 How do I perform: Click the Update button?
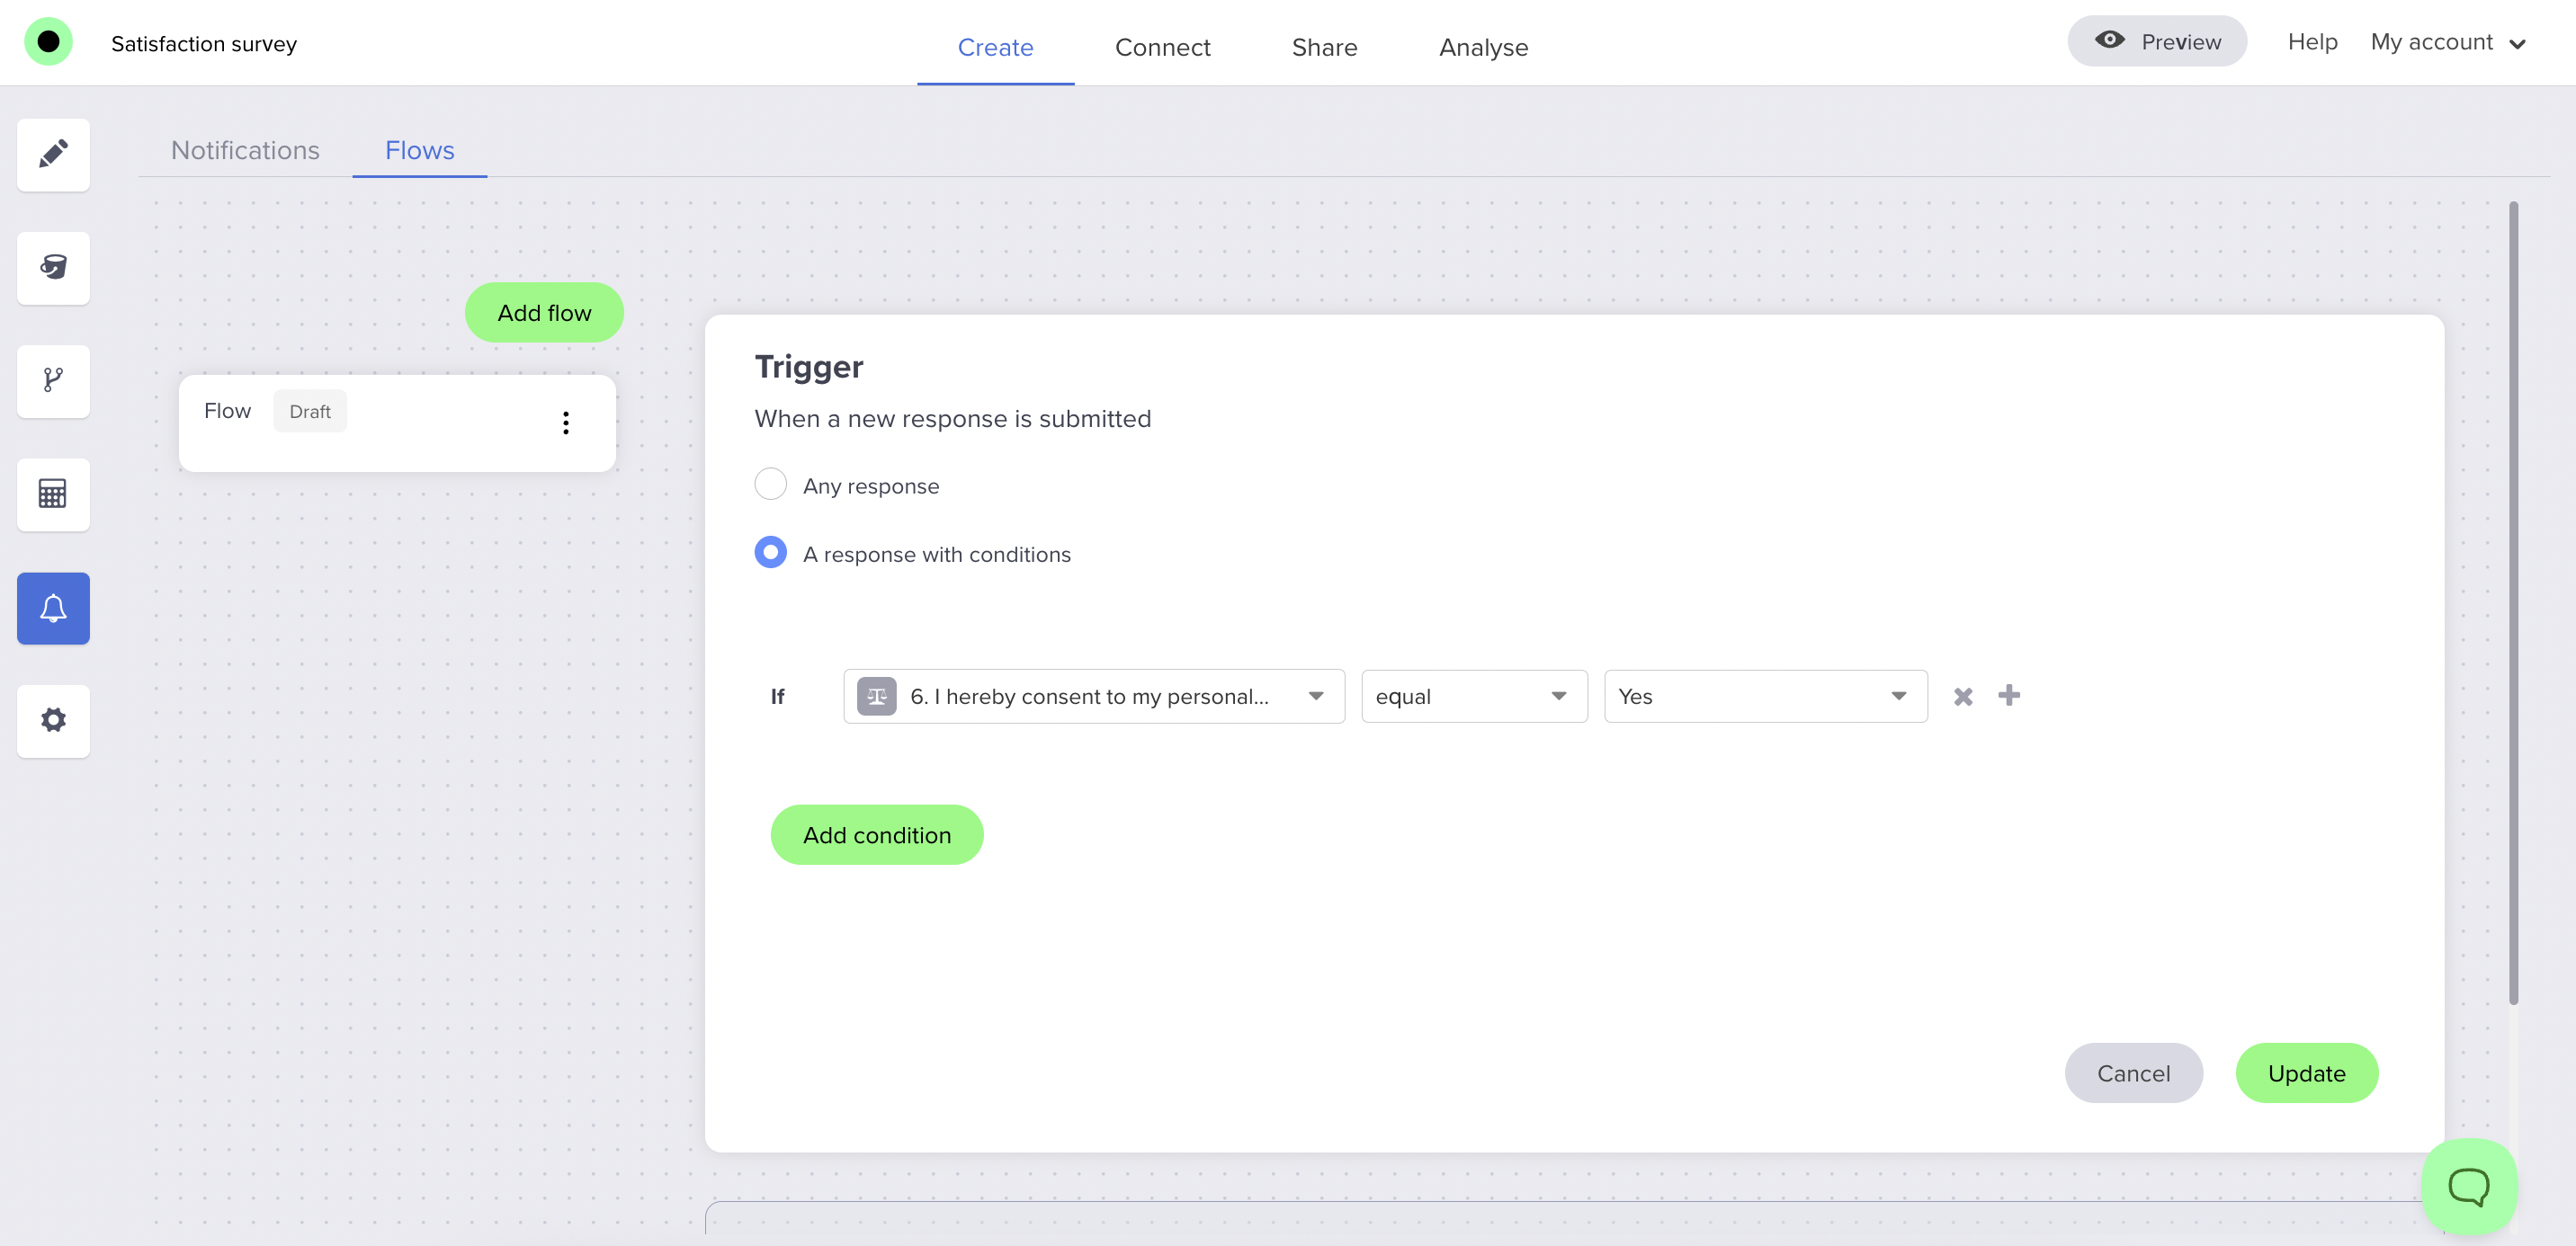[x=2306, y=1072]
